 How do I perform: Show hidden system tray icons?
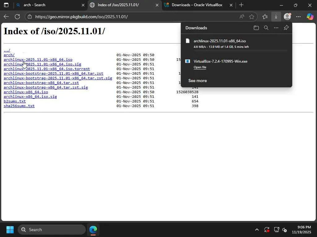(x=257, y=230)
